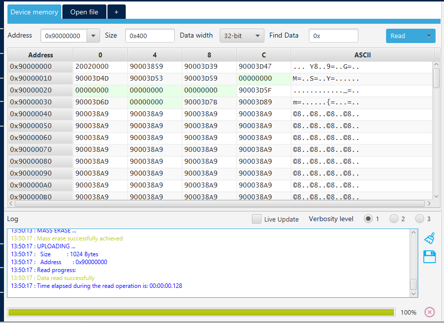Click the memory table horizontal scrollbar
Viewport: 444px width, 323px height.
(219, 203)
